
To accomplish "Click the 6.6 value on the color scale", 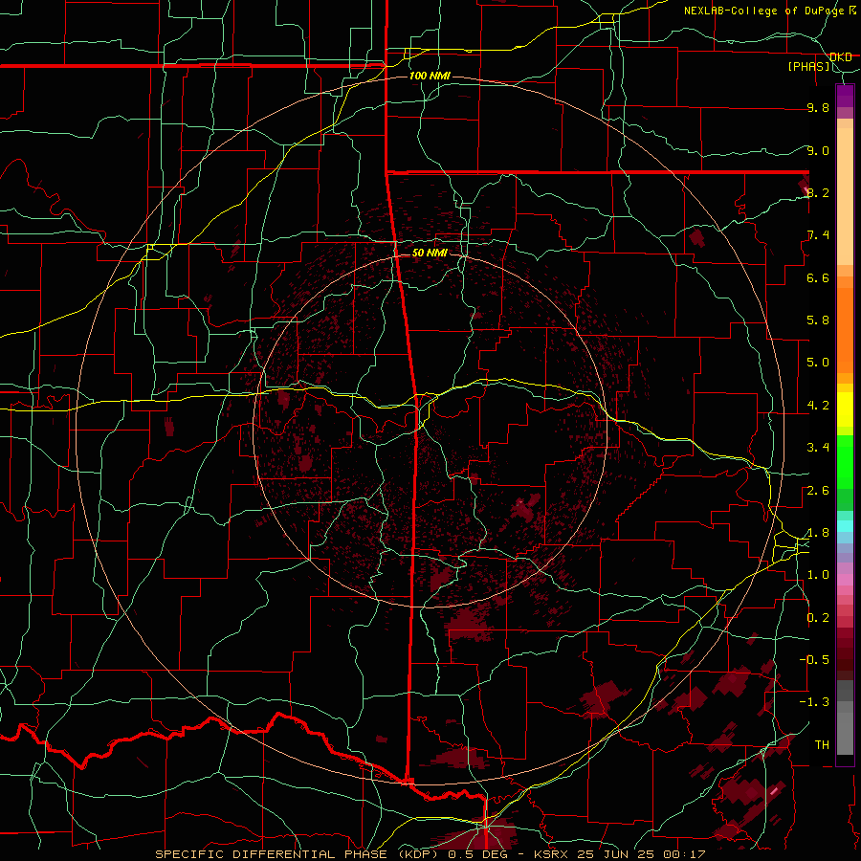I will coord(818,277).
